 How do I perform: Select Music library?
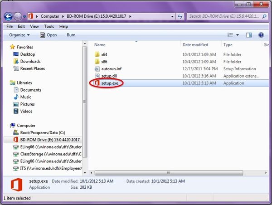26,97
